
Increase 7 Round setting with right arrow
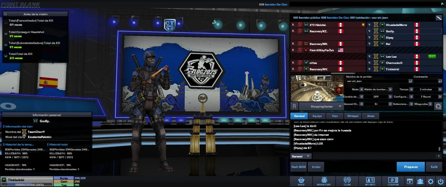click(440, 97)
